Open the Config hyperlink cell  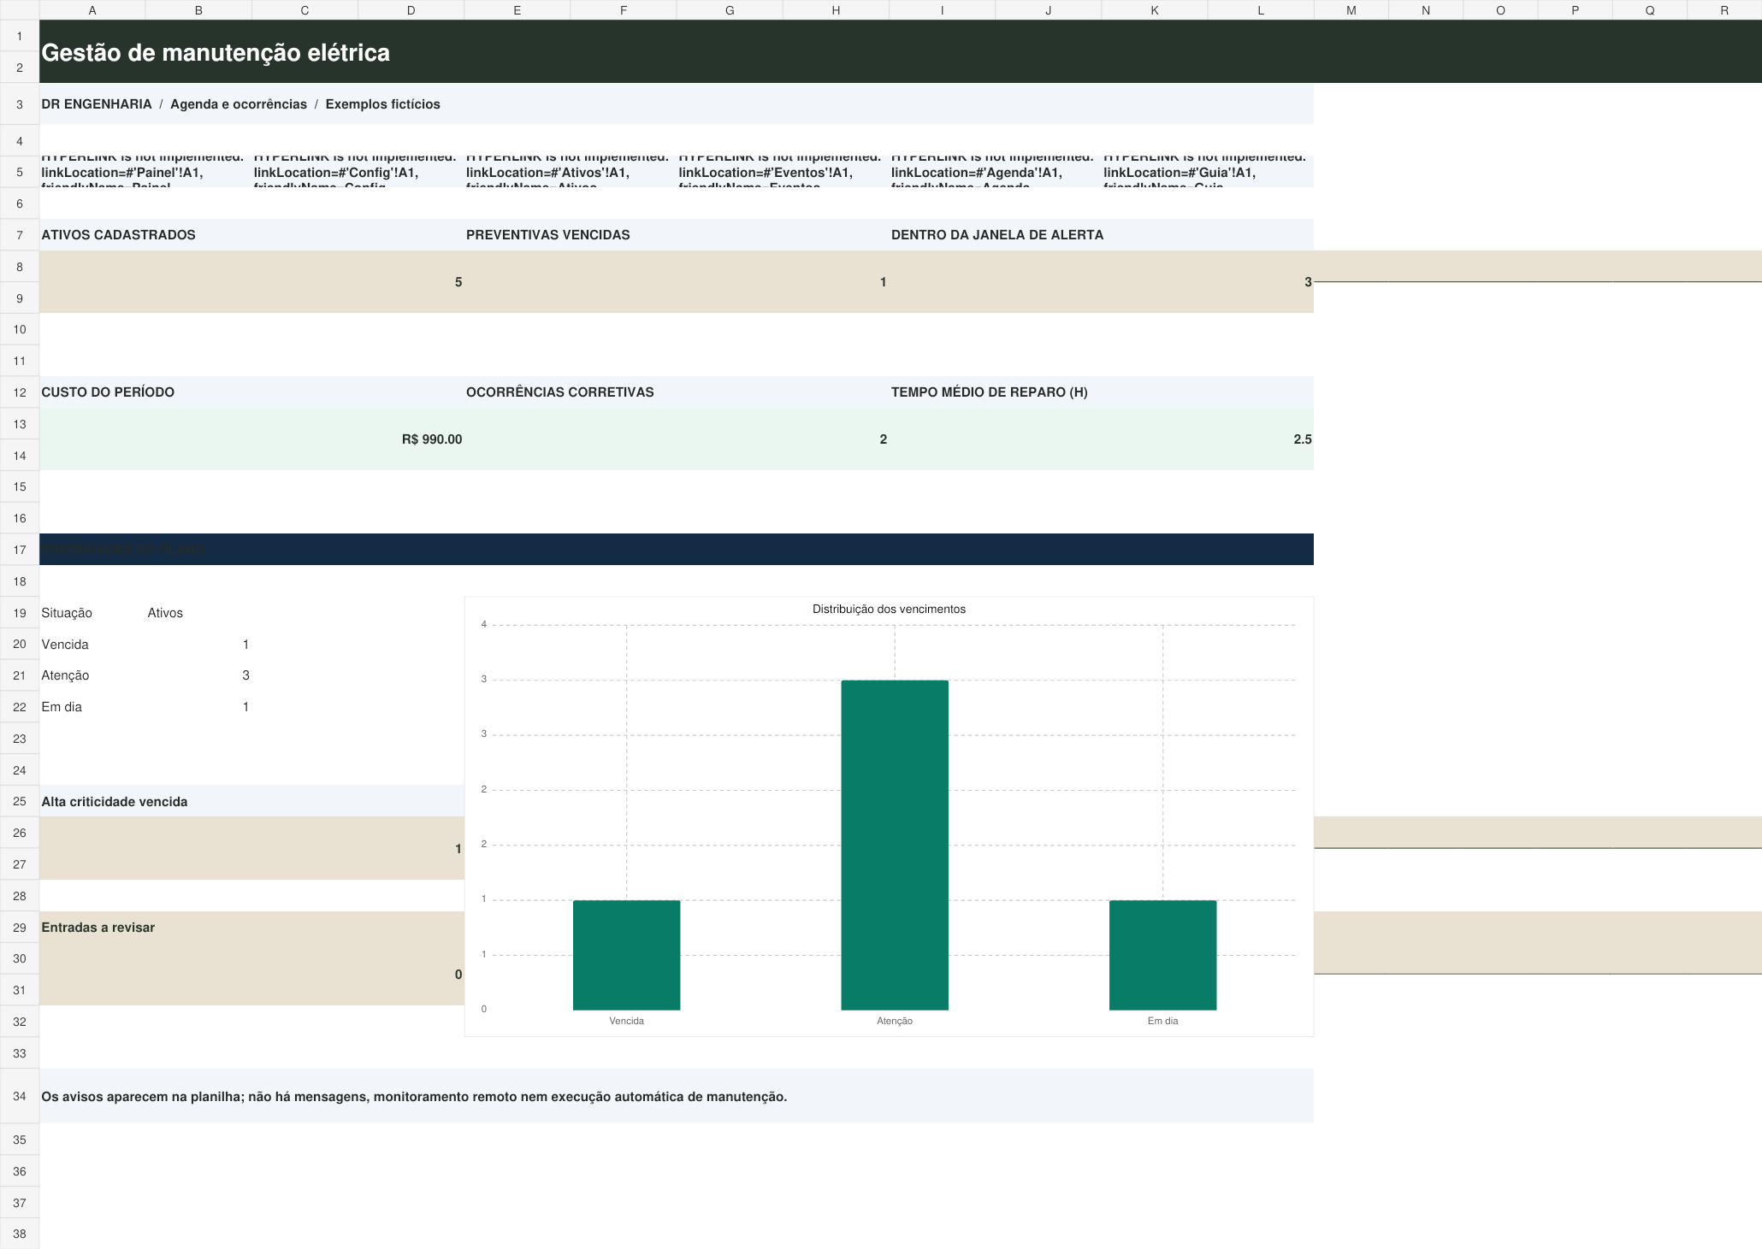[x=358, y=172]
